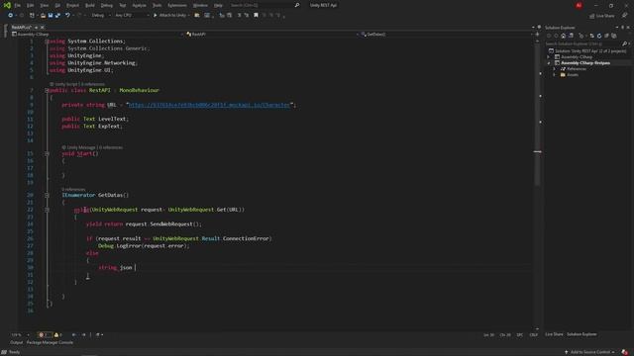This screenshot has width=634, height=356.
Task: Click the Find in Files toolbar icon
Action: [197, 16]
